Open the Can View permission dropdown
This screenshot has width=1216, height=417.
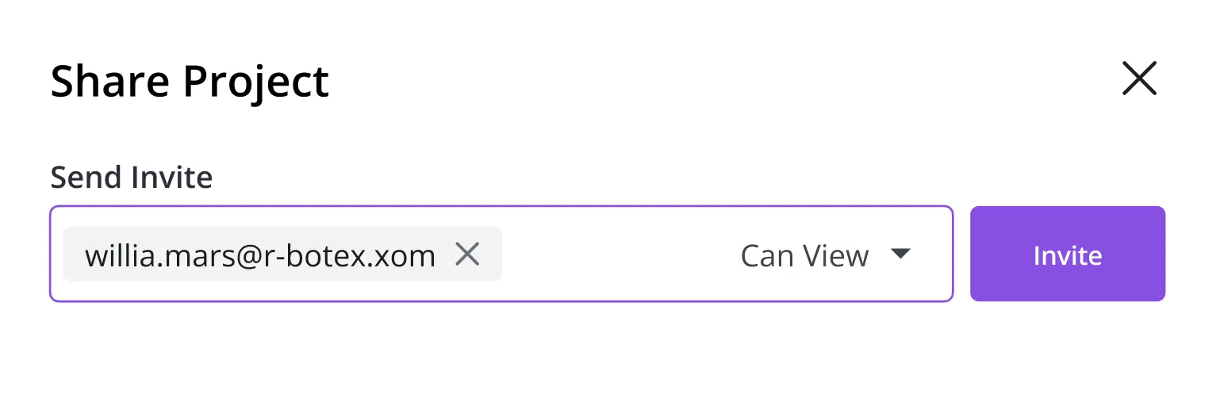[x=825, y=255]
